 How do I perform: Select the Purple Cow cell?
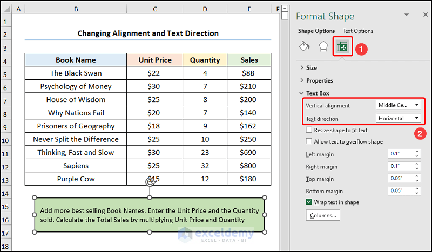(x=76, y=179)
